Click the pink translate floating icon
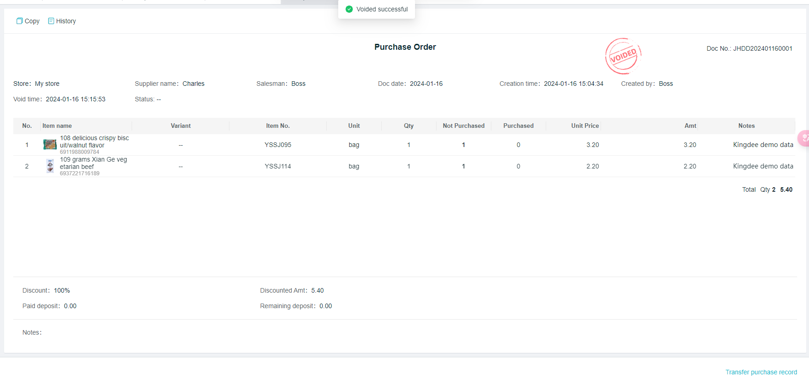Screen dimensions: 809x378 [x=804, y=138]
